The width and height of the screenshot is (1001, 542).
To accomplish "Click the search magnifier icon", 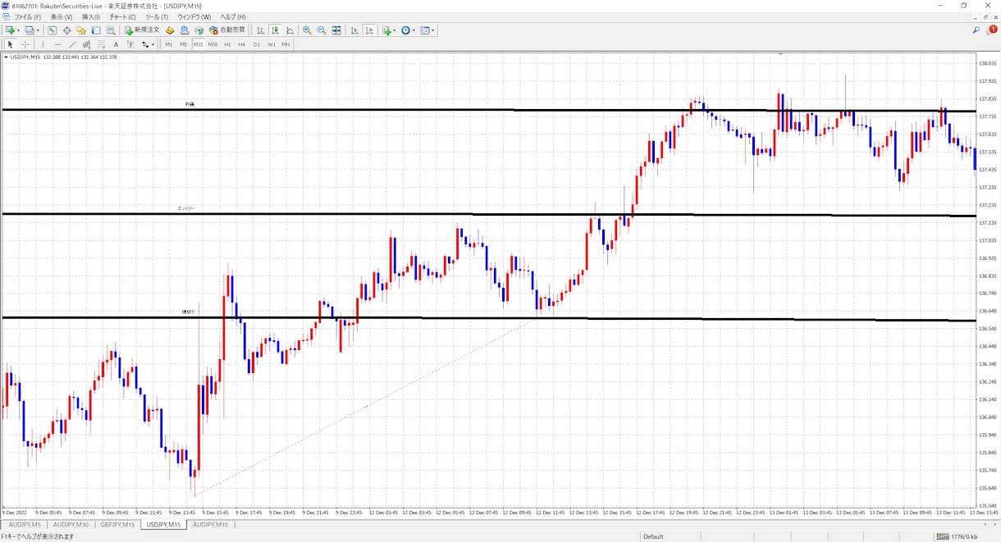I will [x=976, y=30].
